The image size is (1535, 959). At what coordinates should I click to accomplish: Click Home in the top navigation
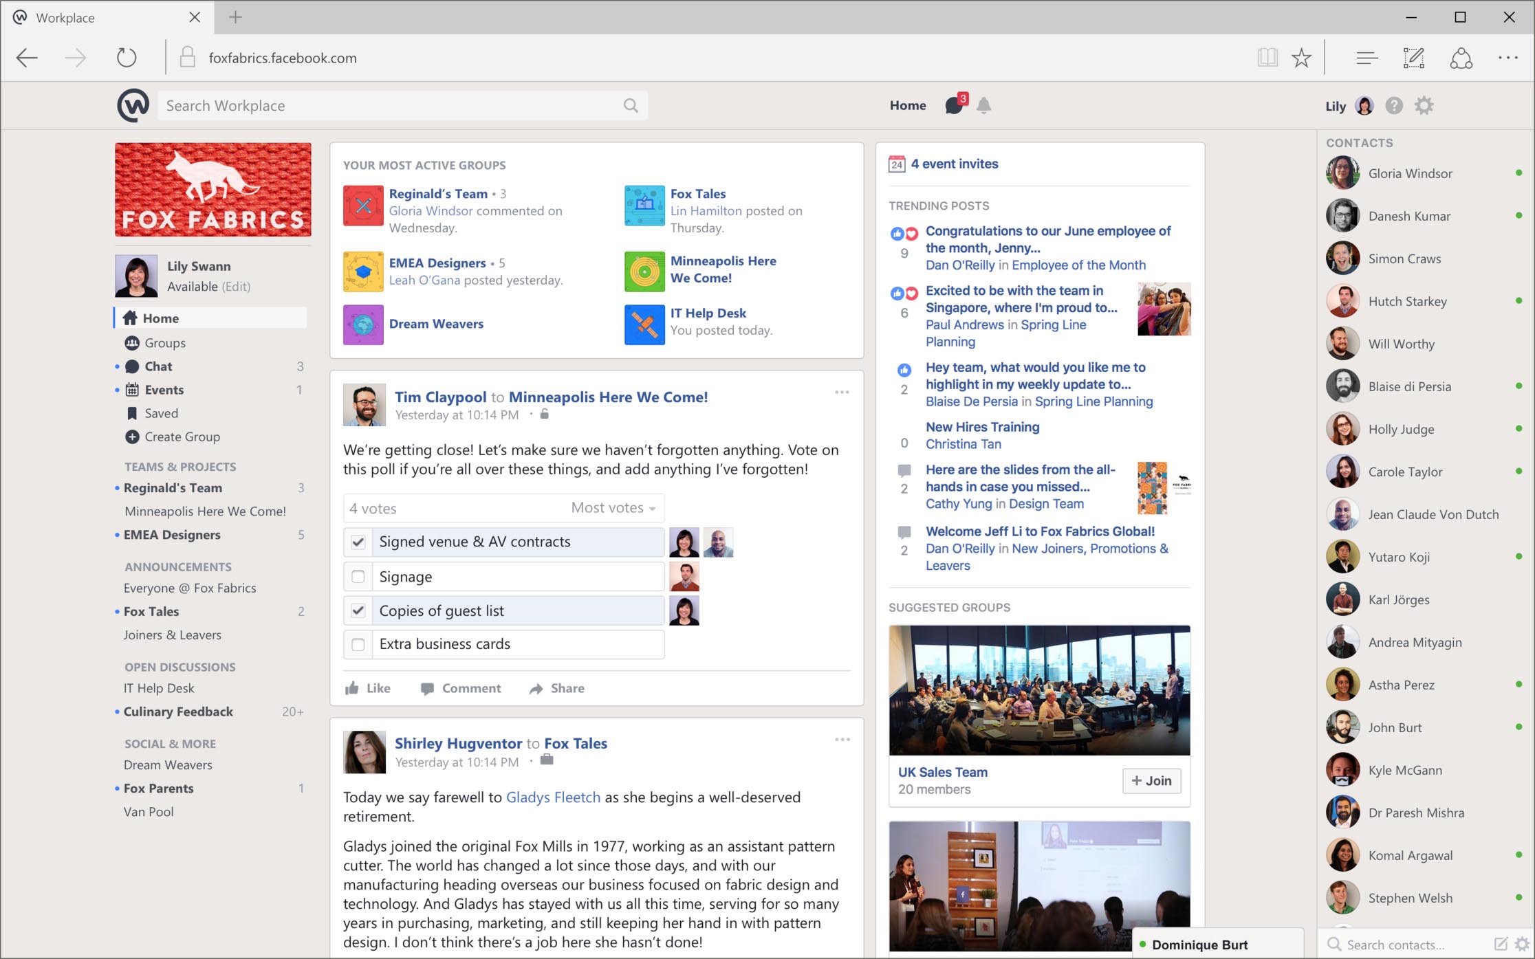pos(907,105)
